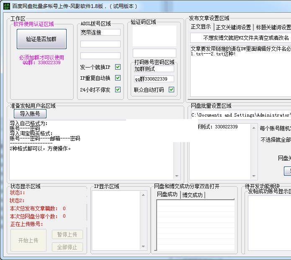
Task: Toggle the 联众自动打码 checkbox
Action: 171,89
